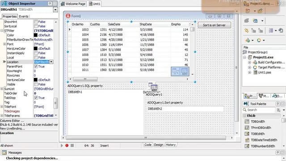Screen dimensions: 286x161
Task: Select the TDBDateTimeEditEh component icon
Action: pos(247,140)
